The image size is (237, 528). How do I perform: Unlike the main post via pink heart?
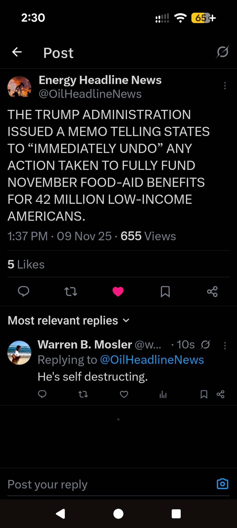coord(118,291)
